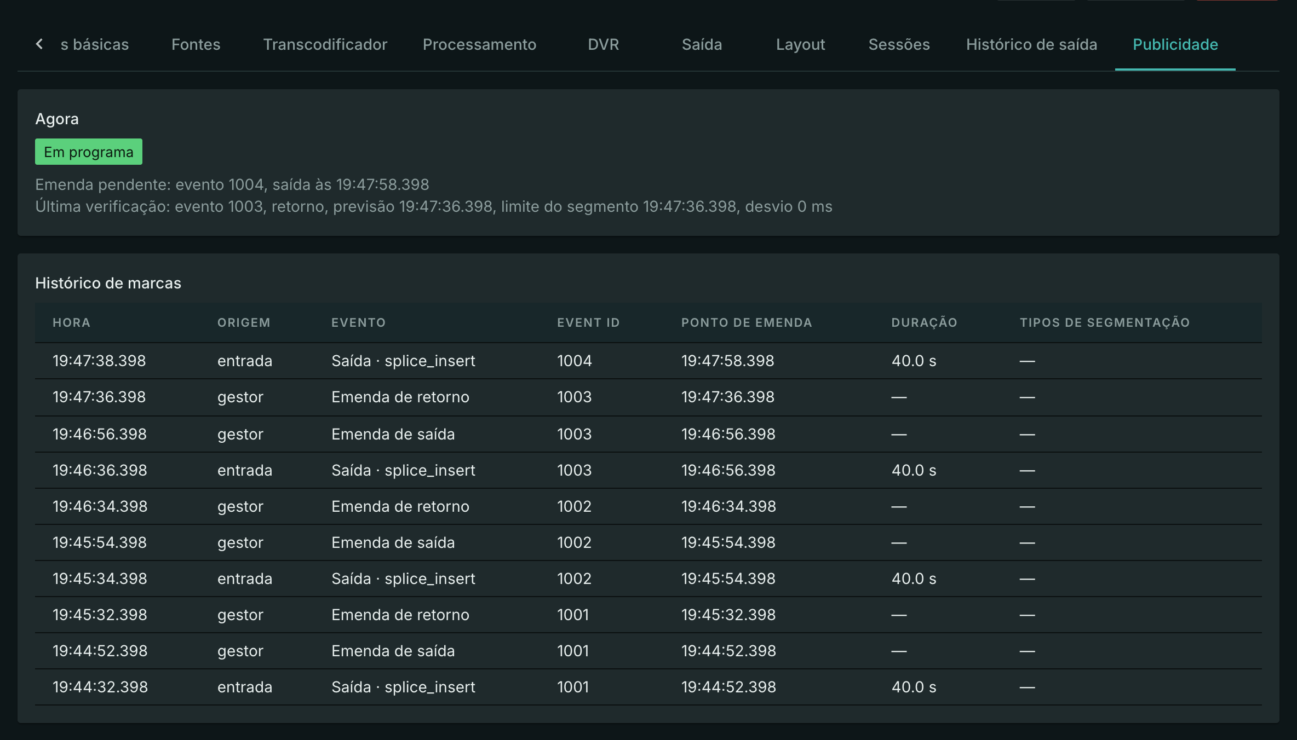Open the Fontes tab

196,44
